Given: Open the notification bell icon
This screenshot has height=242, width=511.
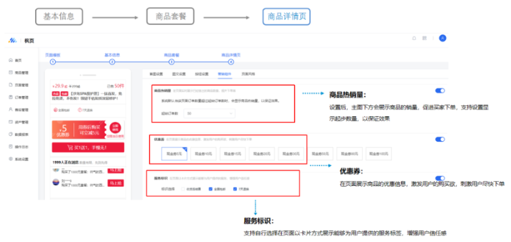Looking at the screenshot, I should click(414, 38).
